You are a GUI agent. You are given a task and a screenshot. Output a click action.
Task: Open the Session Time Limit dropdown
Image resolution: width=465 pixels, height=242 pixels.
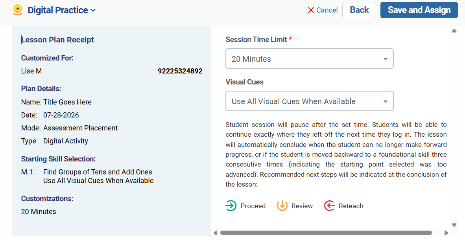[309, 59]
